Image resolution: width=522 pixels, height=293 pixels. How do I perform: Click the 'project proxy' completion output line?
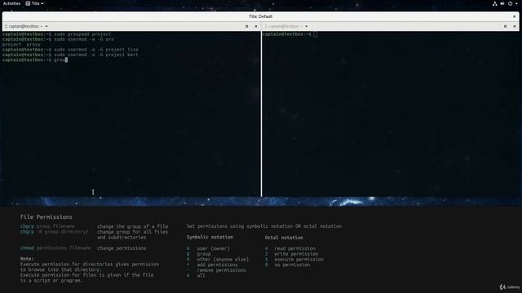coord(21,45)
